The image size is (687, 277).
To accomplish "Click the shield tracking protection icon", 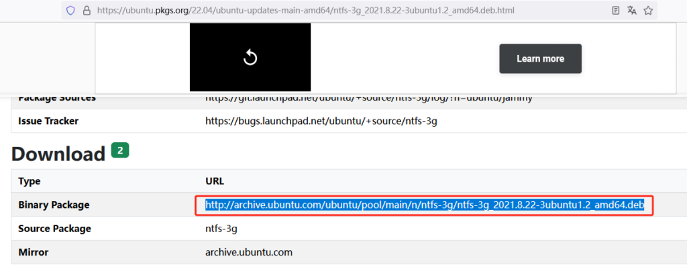I will coord(70,11).
